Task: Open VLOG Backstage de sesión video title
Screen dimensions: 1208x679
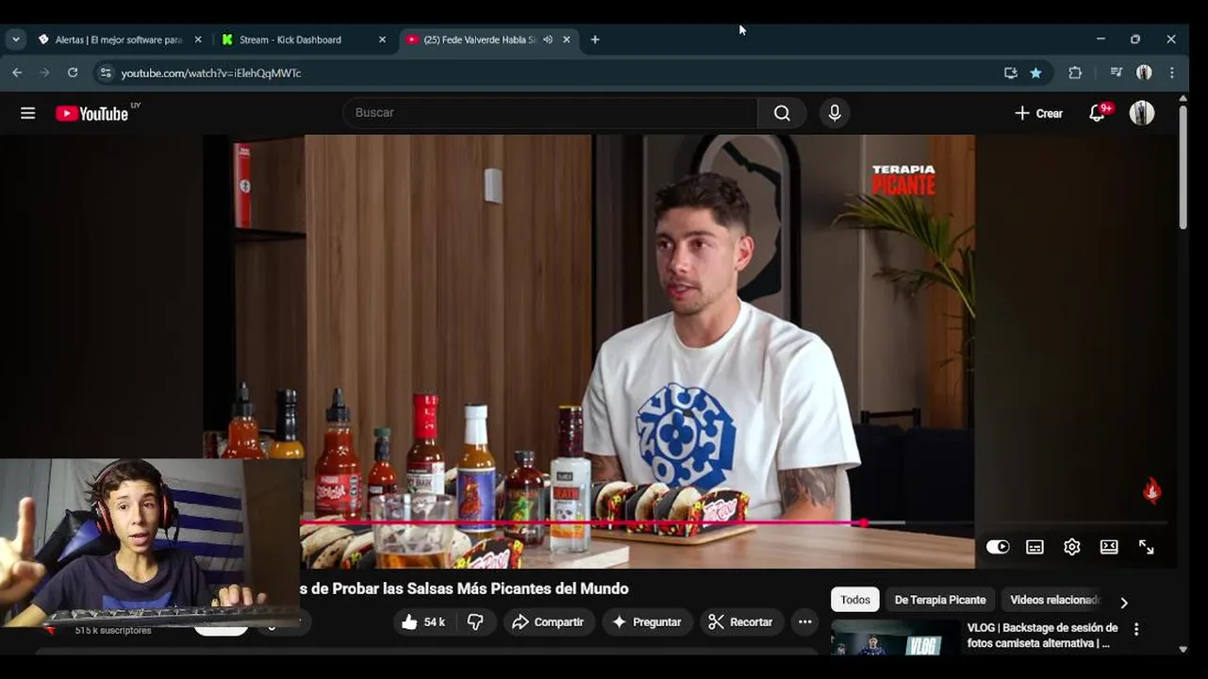Action: pyautogui.click(x=1043, y=636)
